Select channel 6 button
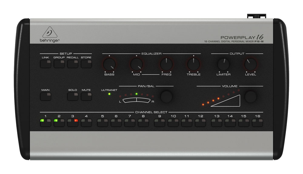 click(x=116, y=123)
